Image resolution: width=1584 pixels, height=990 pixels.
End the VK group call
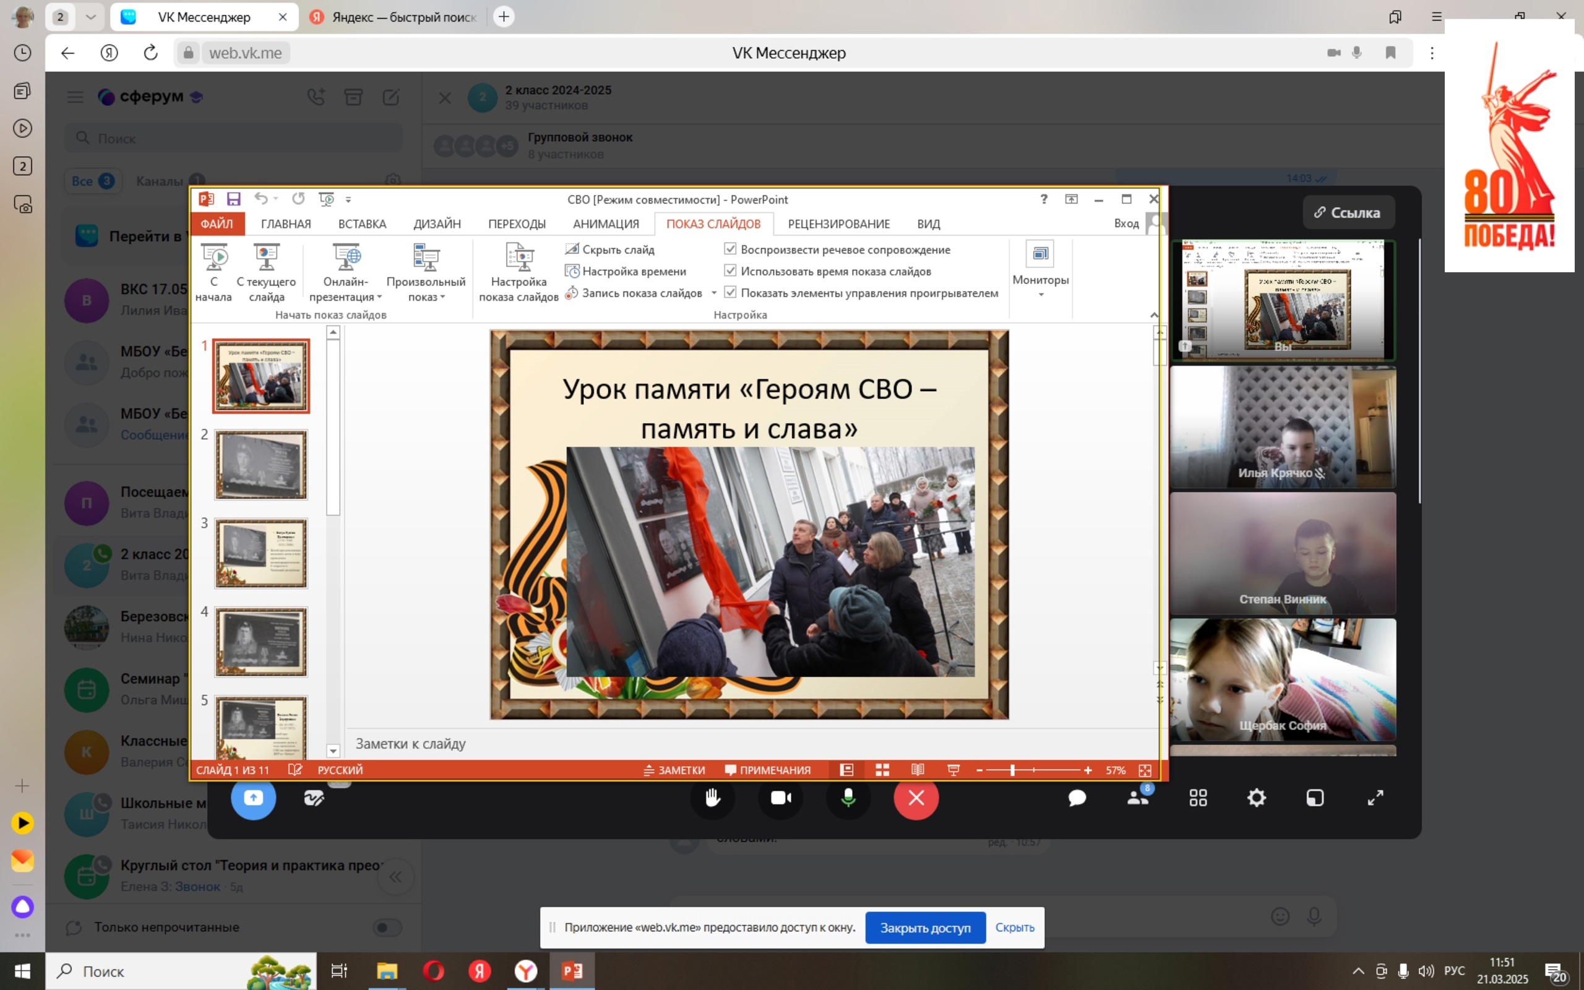point(916,798)
